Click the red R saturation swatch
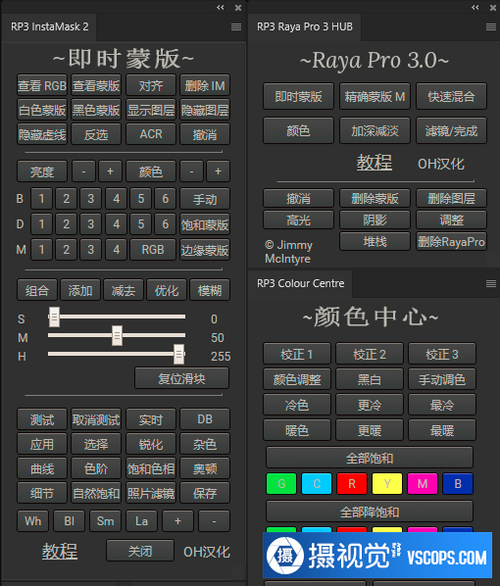 (352, 484)
